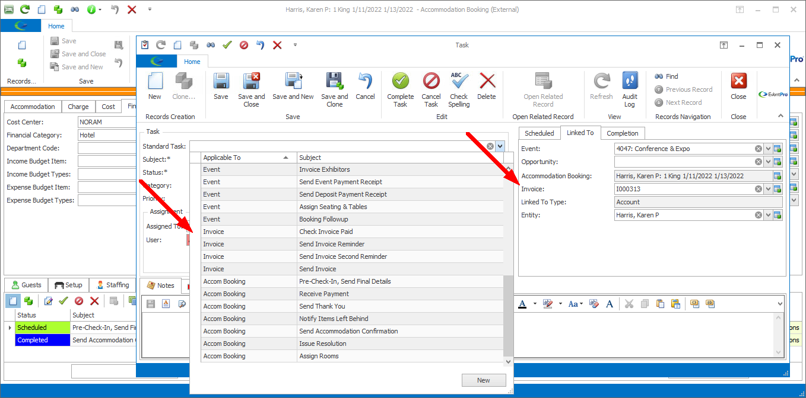This screenshot has height=398, width=806.
Task: Switch to the Scheduled tab
Action: [540, 133]
